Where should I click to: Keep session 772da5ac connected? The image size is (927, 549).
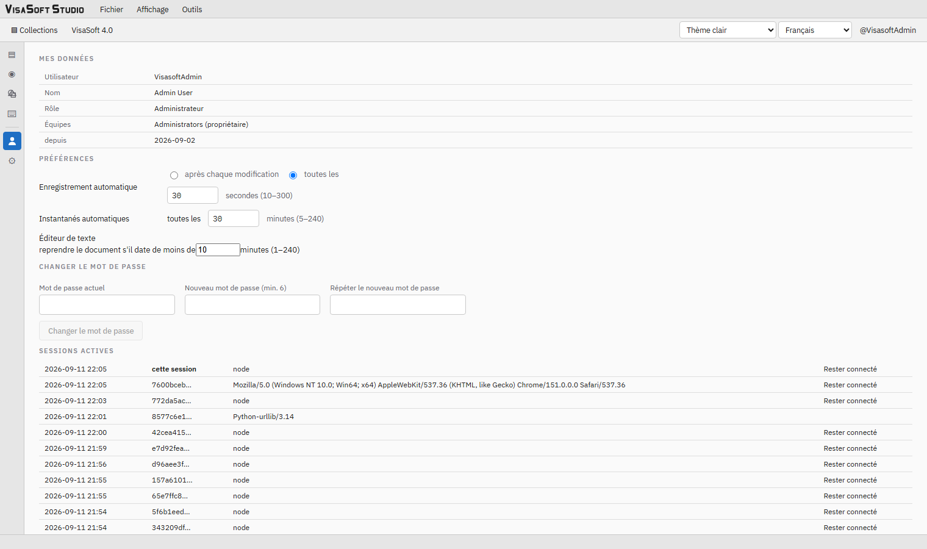coord(850,401)
